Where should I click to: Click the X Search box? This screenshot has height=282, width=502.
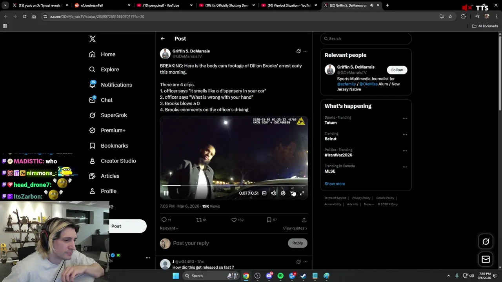[x=366, y=38]
